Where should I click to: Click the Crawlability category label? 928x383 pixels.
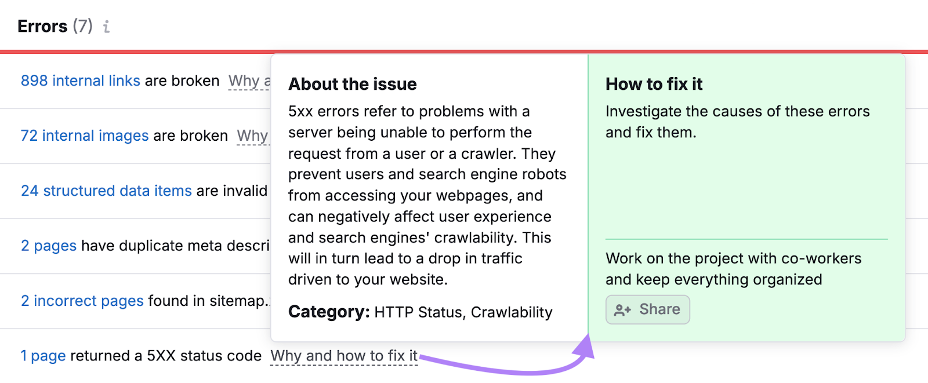click(512, 312)
